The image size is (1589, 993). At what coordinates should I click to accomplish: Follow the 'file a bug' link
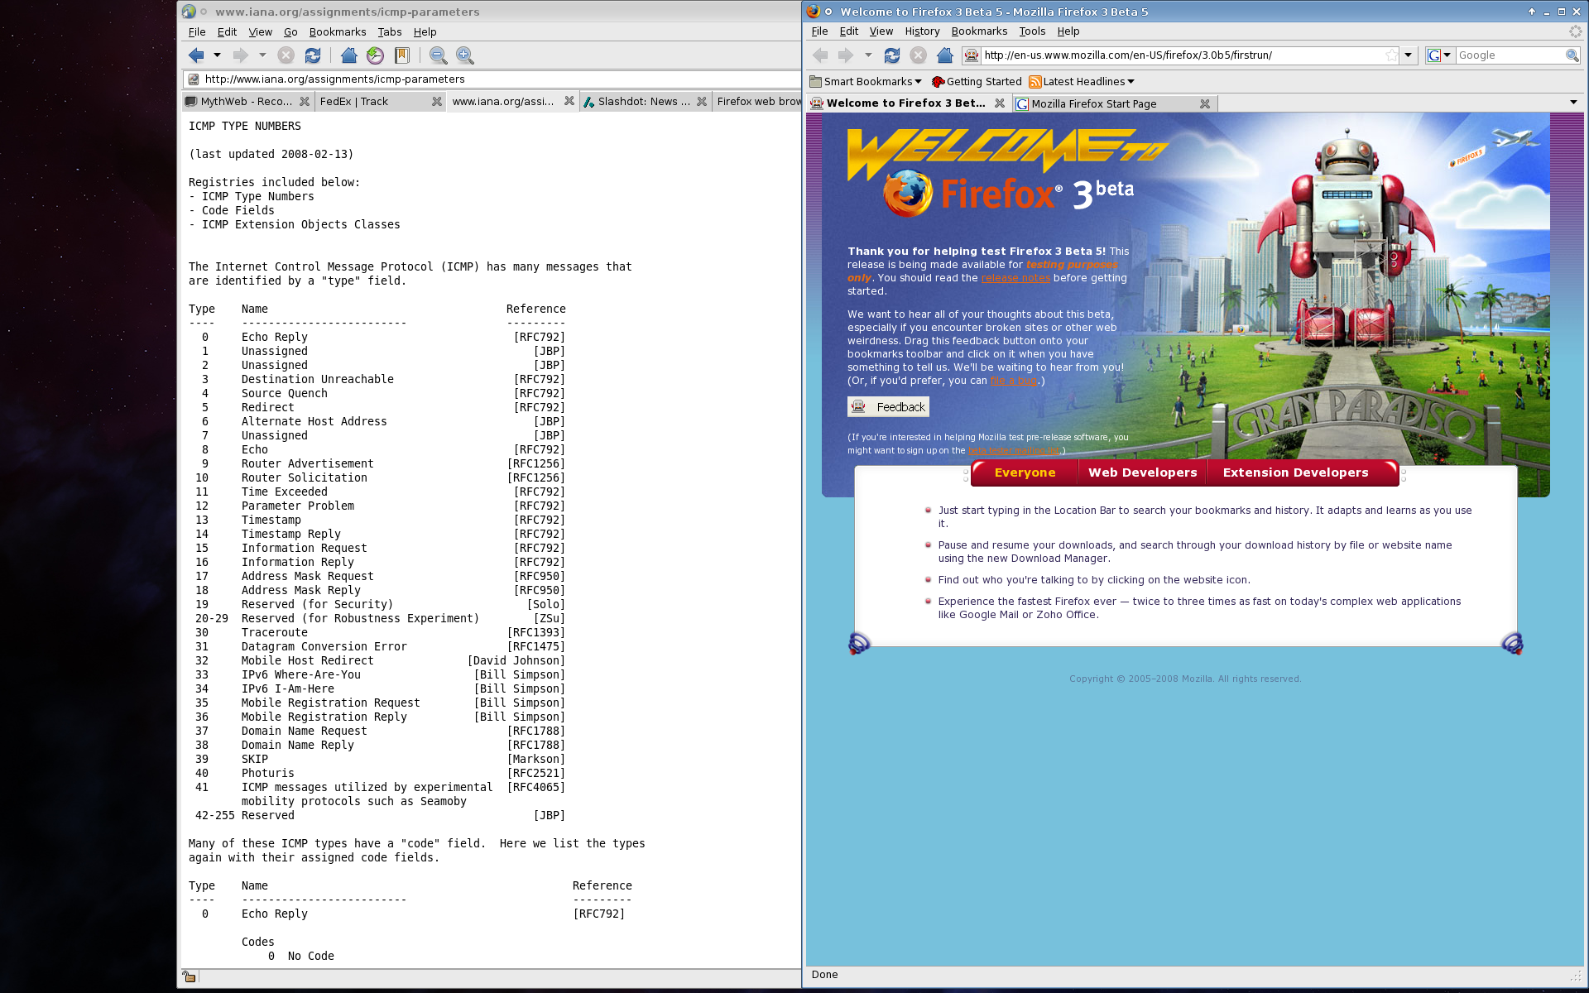(x=1013, y=381)
